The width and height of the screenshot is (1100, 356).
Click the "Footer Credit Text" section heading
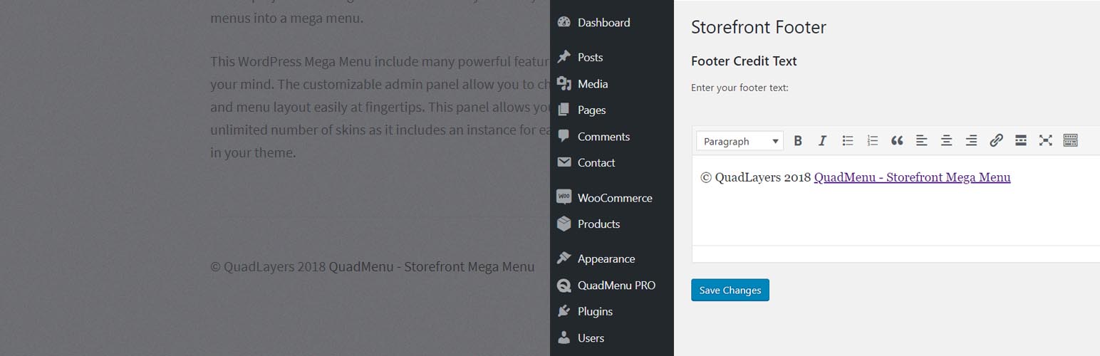tap(744, 61)
